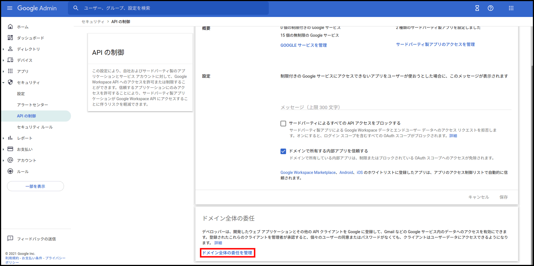Click the ルール rules icon
Screen dimensions: 534x266
[10, 171]
